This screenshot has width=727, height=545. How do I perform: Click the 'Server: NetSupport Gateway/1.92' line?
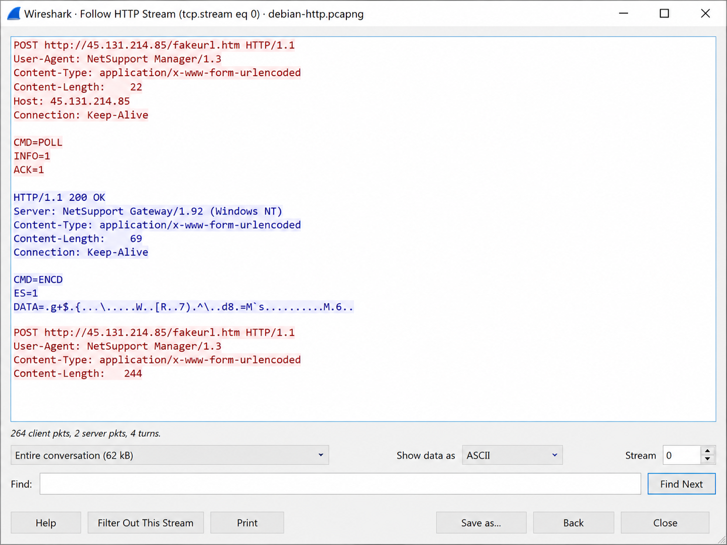click(x=148, y=211)
